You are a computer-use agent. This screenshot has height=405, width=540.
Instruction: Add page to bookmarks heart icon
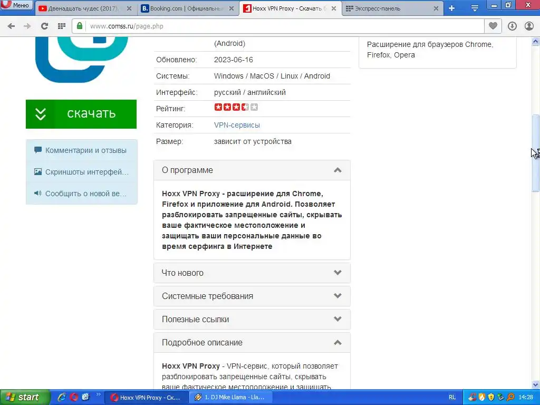[x=493, y=26]
